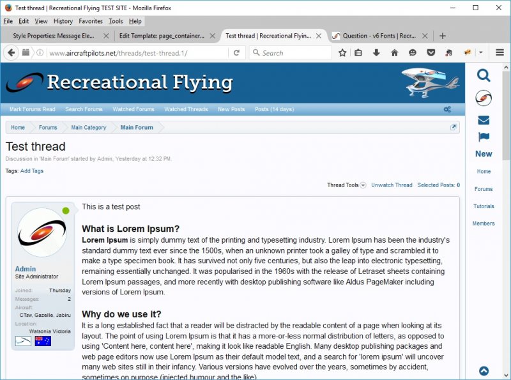Click Selected Posts: 0 link
Viewport: 511px width, 380px height.
click(x=439, y=185)
